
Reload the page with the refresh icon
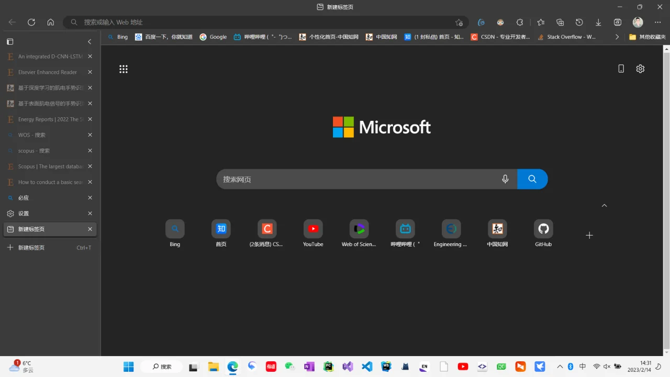coord(31,22)
